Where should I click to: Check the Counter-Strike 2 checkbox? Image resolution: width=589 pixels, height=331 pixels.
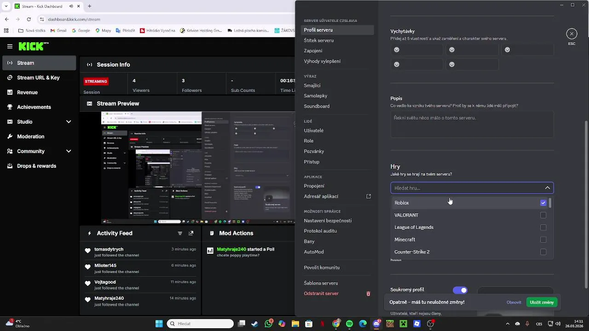543,252
